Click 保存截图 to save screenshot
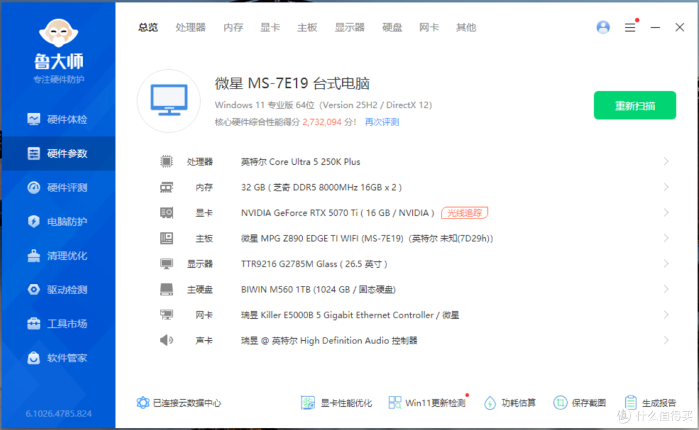 [579, 403]
